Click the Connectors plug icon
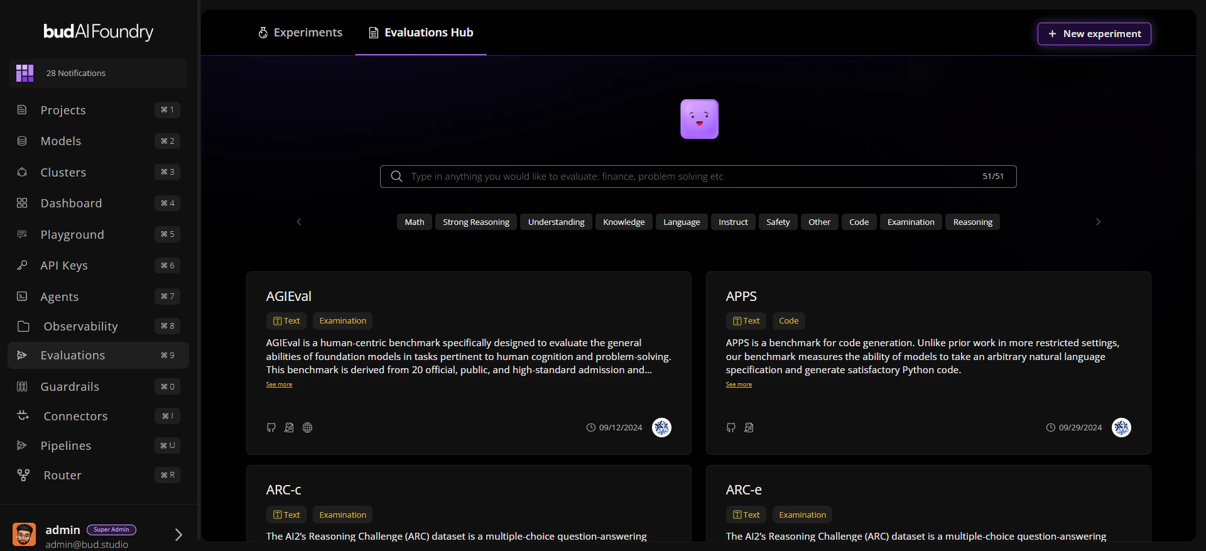 pos(23,416)
